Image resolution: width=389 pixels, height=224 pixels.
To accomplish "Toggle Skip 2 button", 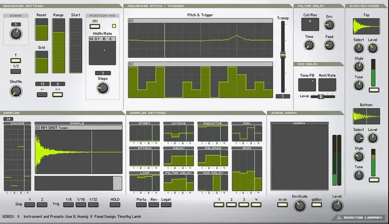I will click(42, 205).
